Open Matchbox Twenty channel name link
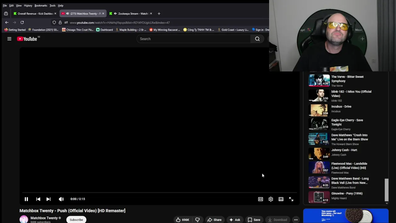The image size is (396, 223). [x=44, y=218]
